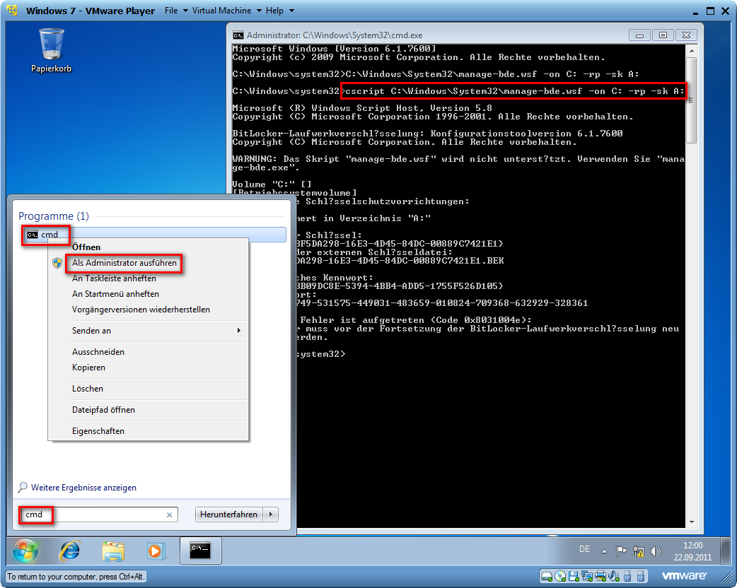Click the VMware printer device icon

(x=600, y=576)
